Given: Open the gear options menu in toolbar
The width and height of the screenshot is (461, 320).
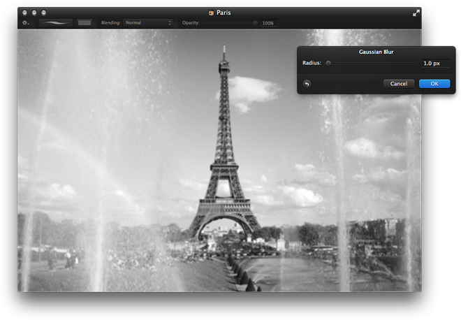Looking at the screenshot, I should 26,23.
